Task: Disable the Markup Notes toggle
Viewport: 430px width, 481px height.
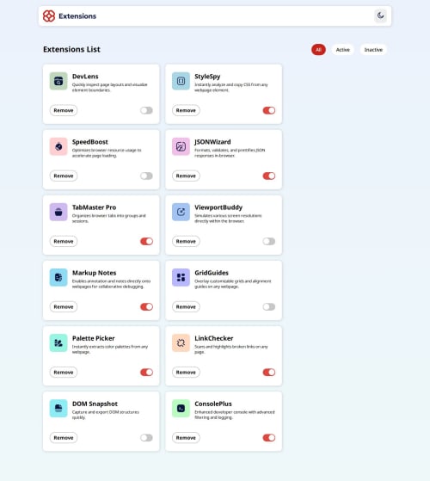Action: (146, 307)
